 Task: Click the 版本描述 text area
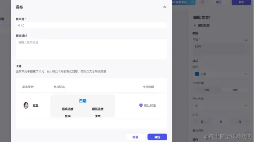tap(91, 49)
